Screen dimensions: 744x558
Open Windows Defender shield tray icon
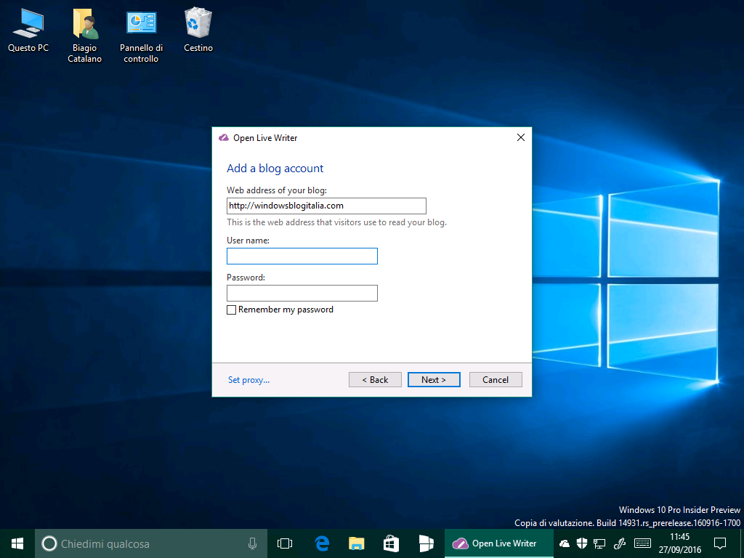pyautogui.click(x=582, y=543)
